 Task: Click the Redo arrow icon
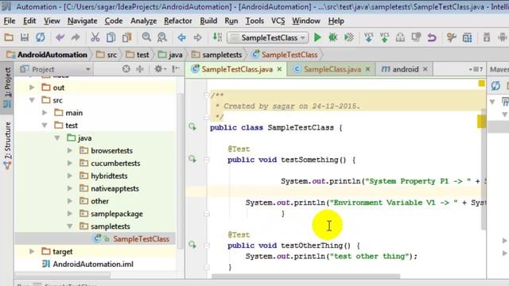click(x=76, y=37)
